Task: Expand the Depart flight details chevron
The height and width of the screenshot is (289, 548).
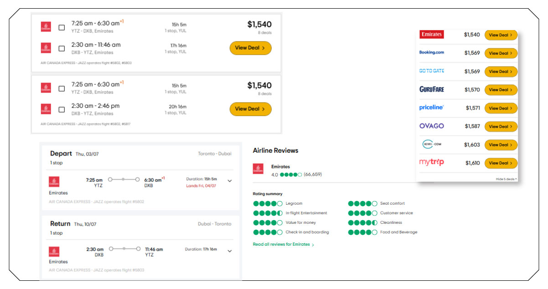Action: pyautogui.click(x=229, y=181)
